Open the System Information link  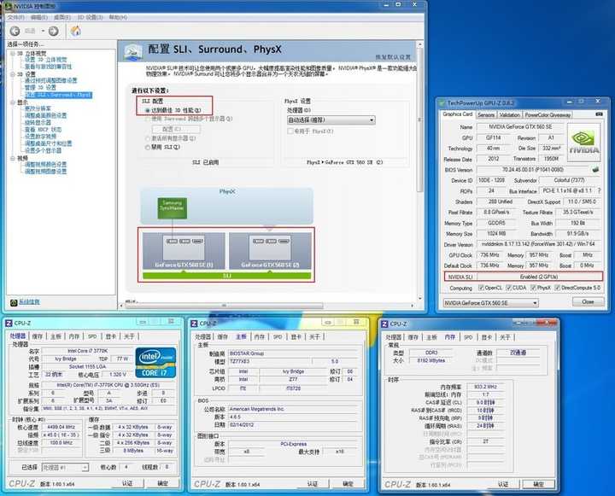(x=28, y=301)
